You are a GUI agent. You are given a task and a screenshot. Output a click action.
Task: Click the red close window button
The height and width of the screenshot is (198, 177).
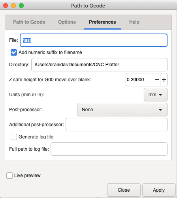[6, 6]
